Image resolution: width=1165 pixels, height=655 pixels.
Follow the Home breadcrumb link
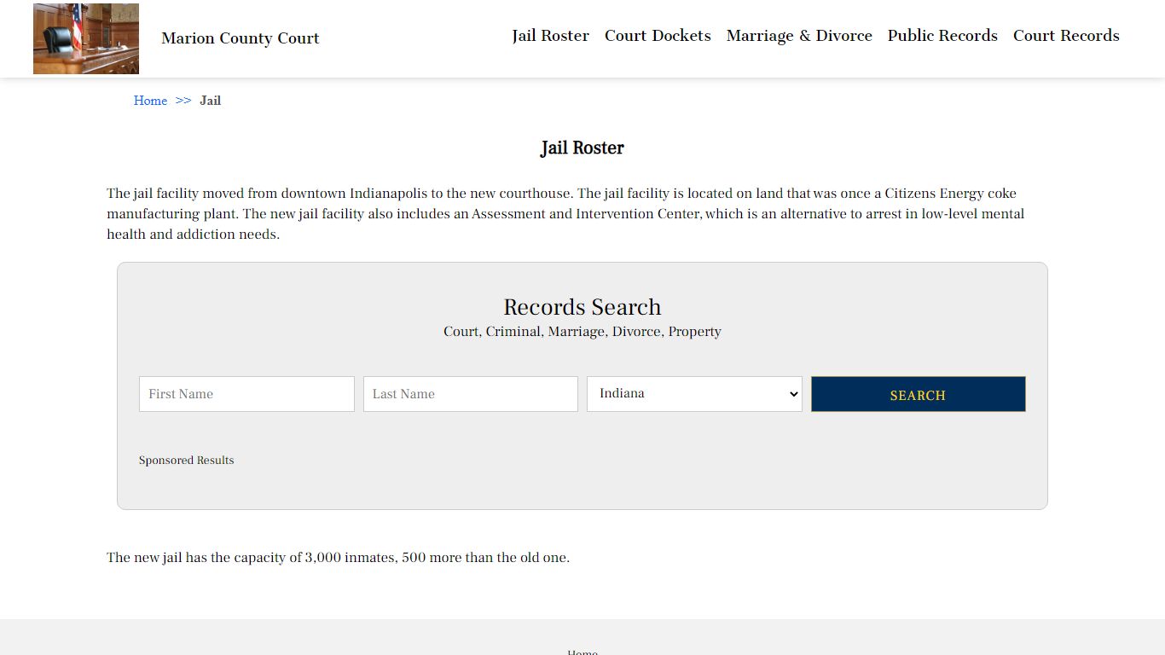[150, 101]
